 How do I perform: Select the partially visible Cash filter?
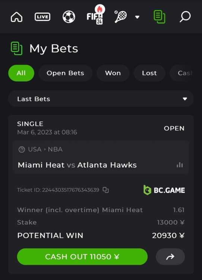coord(182,73)
